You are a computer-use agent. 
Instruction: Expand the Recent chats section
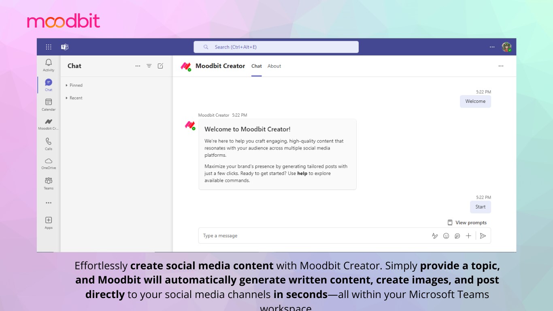pos(74,98)
